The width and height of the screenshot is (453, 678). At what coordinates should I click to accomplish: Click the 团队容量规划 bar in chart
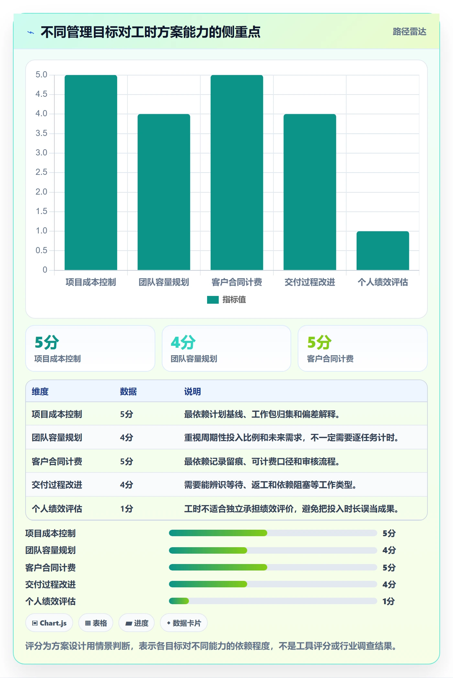[164, 192]
